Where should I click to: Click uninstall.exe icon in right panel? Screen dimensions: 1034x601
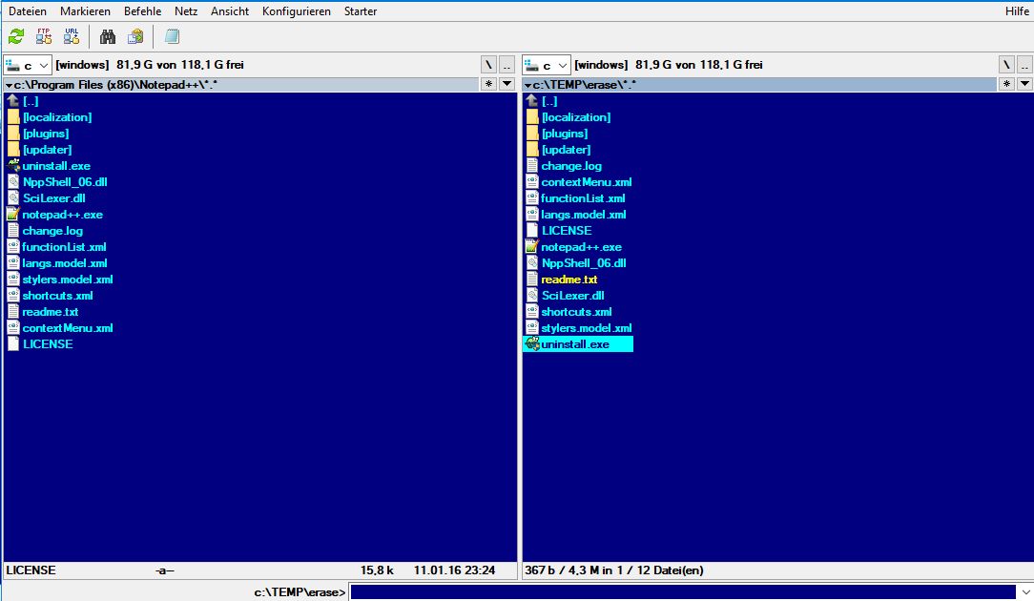click(532, 343)
